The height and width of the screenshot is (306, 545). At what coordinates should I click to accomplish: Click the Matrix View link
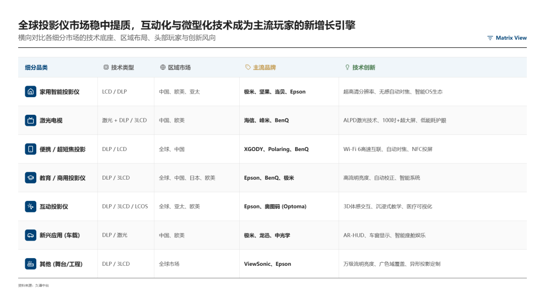pyautogui.click(x=510, y=37)
